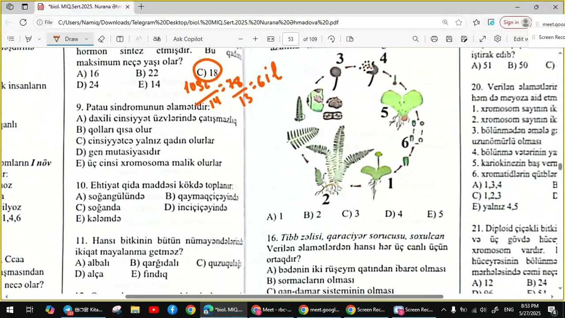Open the browser zoom indicator
The width and height of the screenshot is (565, 318).
click(445, 22)
